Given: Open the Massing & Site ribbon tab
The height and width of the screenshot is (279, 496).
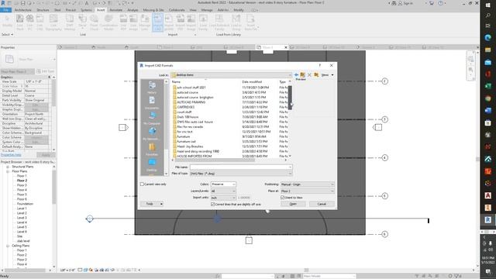Looking at the screenshot, I should pyautogui.click(x=153, y=10).
